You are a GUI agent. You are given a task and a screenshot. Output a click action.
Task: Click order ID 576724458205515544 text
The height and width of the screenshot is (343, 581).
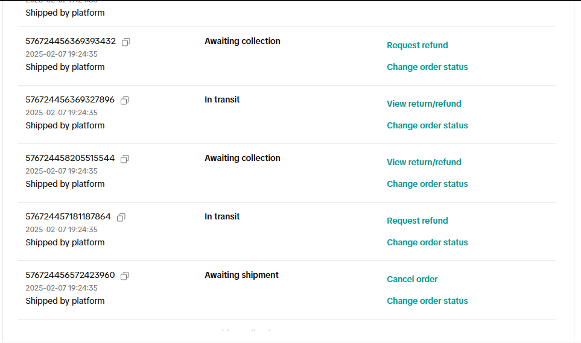[70, 159]
